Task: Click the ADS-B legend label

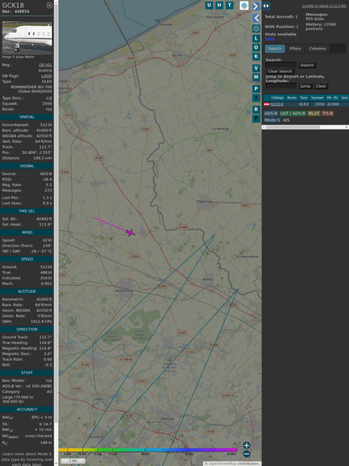Action: [x=271, y=114]
